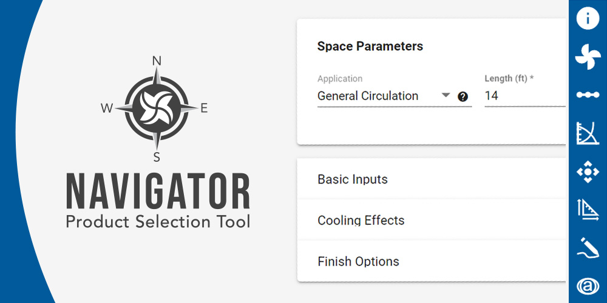
Task: Click the compass logo emblem
Action: (157, 108)
